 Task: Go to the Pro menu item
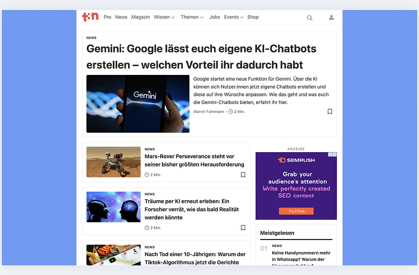point(107,17)
